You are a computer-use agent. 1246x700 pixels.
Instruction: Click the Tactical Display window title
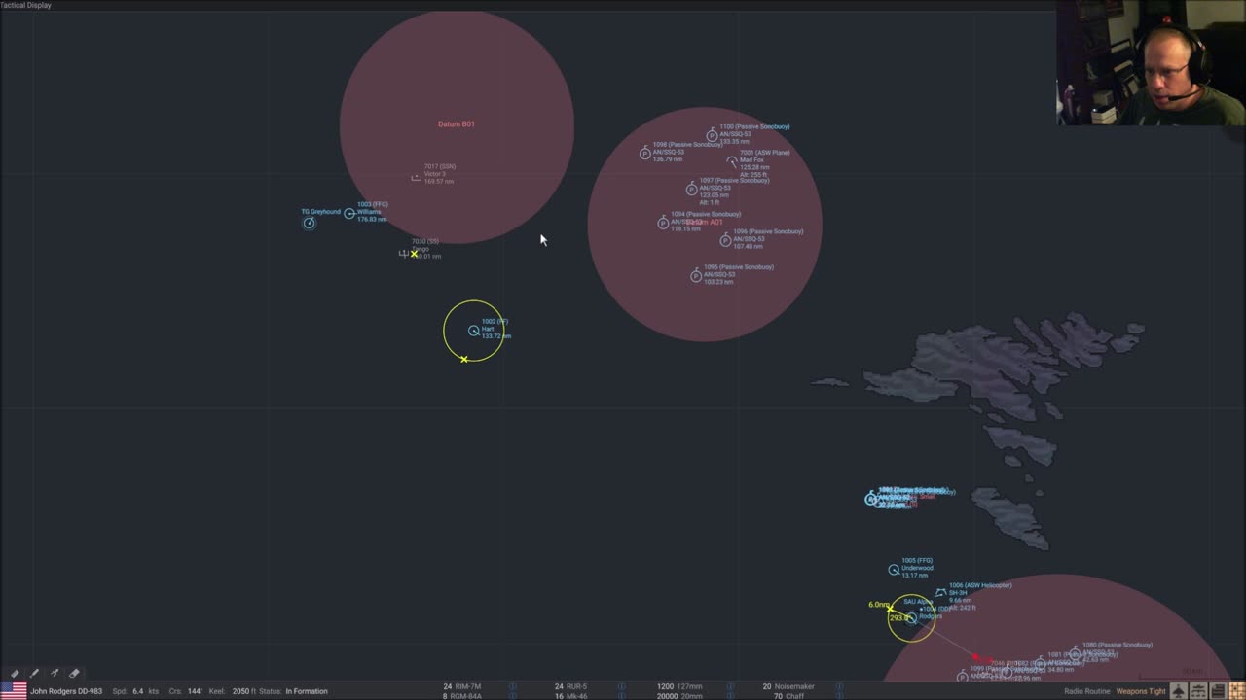26,5
